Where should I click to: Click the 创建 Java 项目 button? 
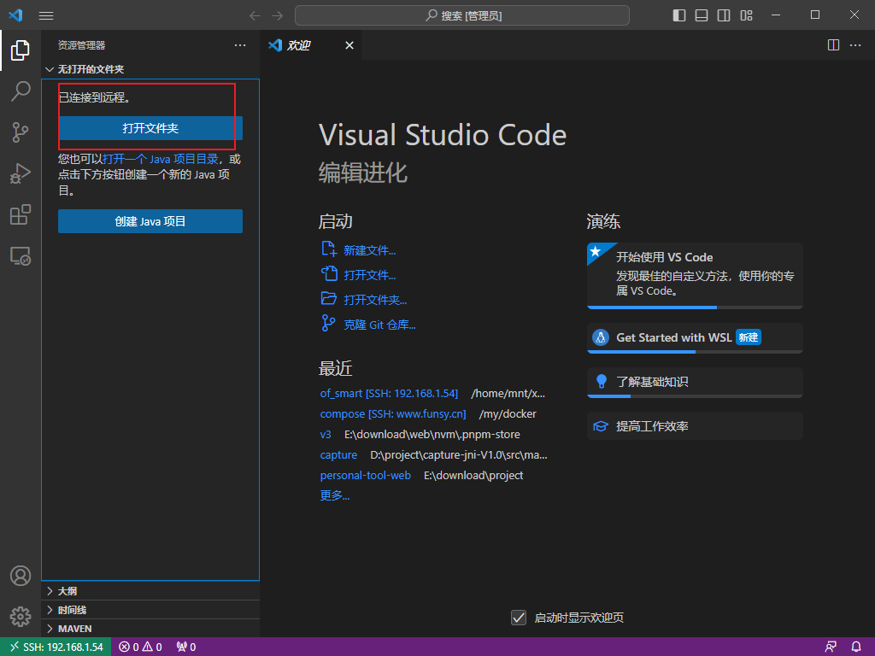tap(150, 221)
